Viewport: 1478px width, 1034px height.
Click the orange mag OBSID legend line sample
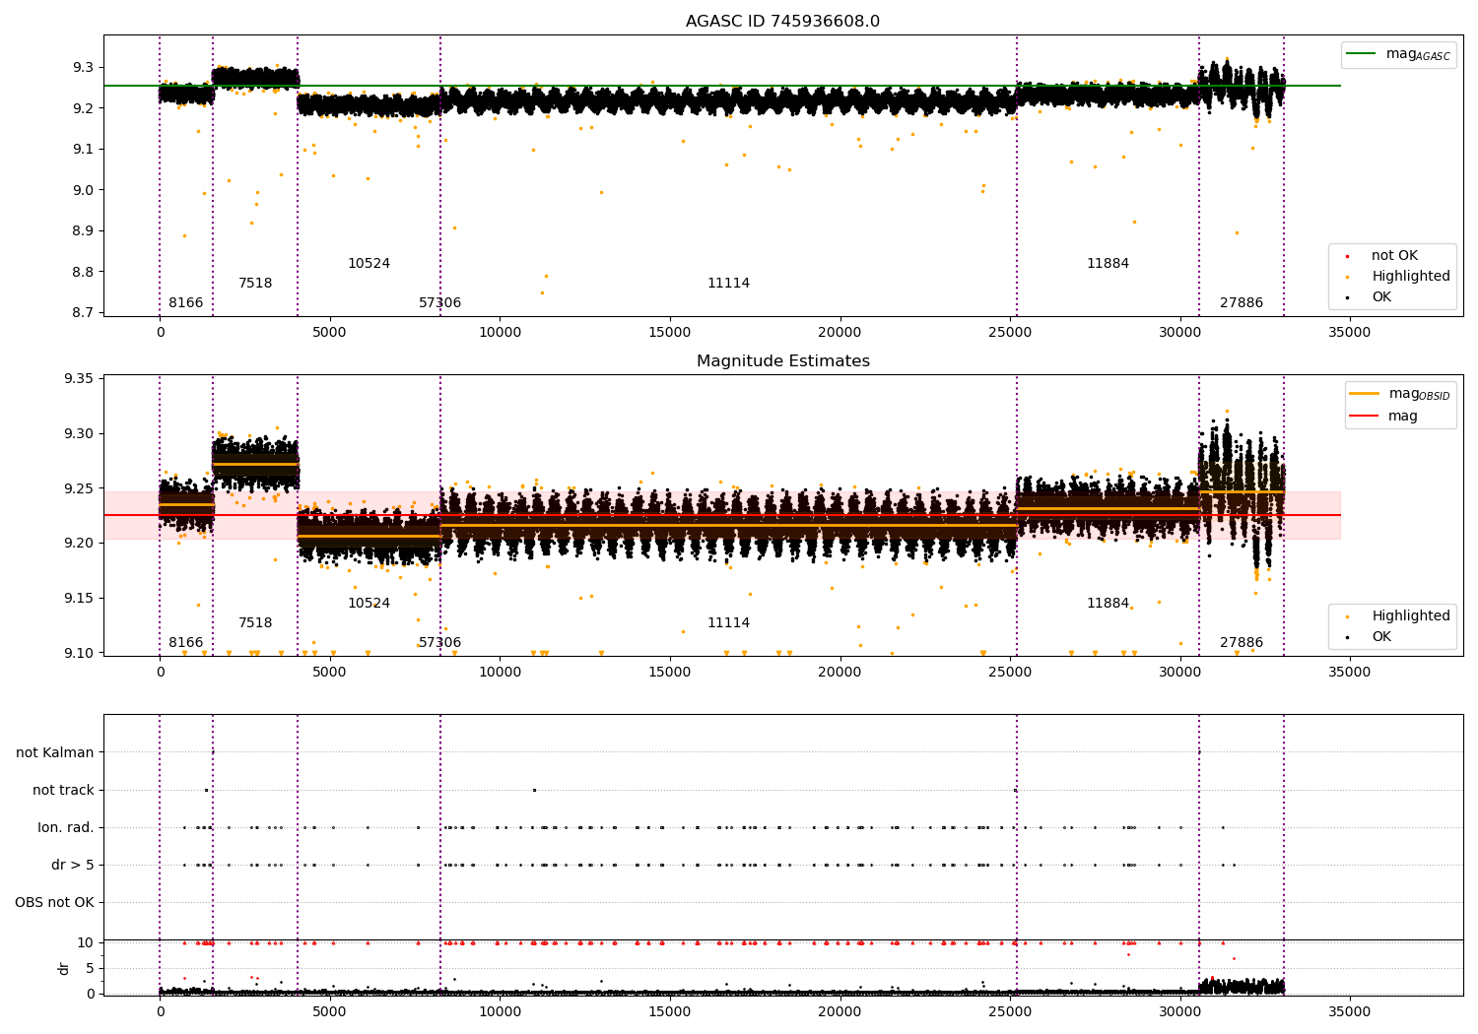(x=1364, y=394)
